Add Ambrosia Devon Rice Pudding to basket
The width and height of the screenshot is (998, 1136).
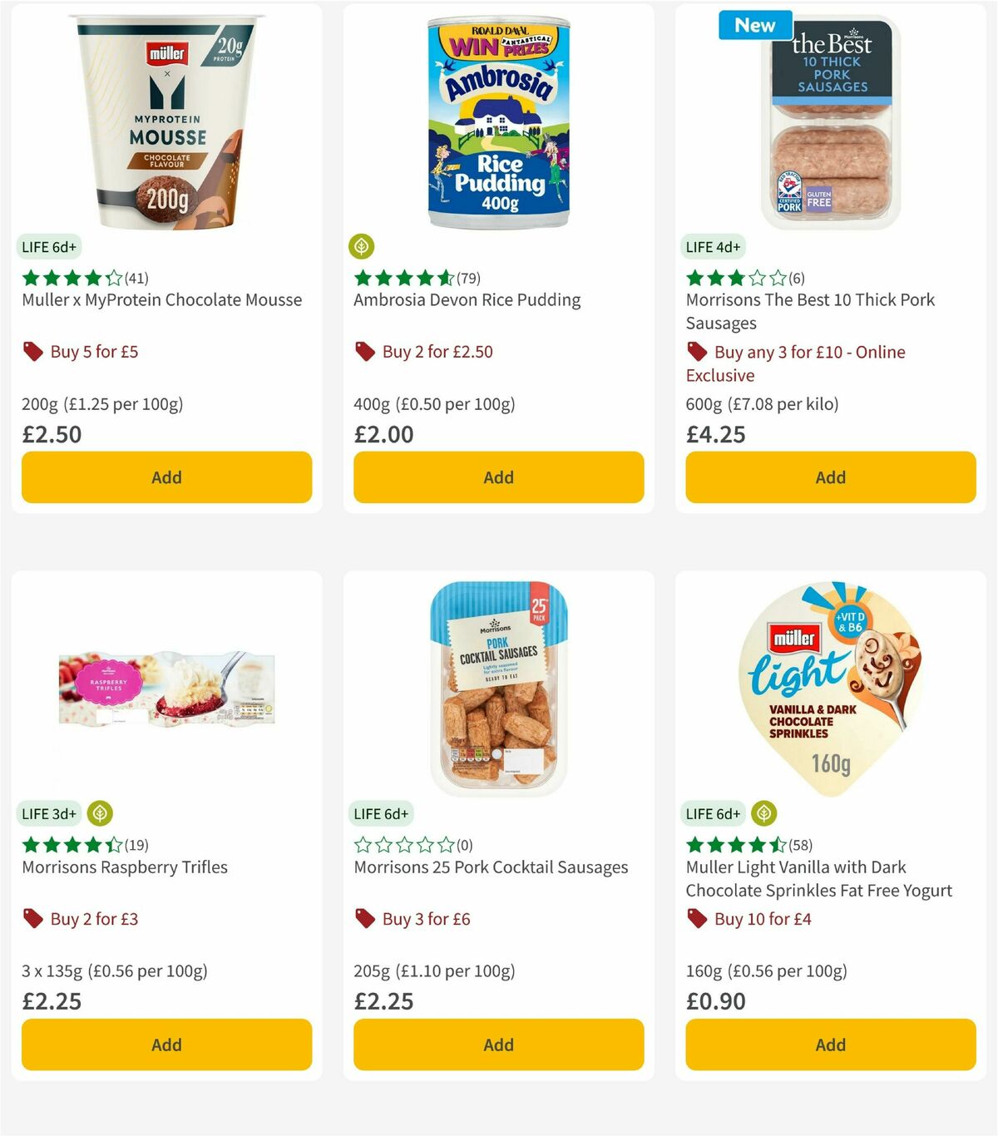497,477
